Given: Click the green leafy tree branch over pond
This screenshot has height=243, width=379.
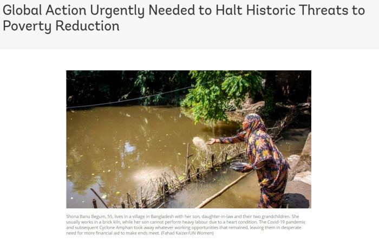Looking at the screenshot, I should point(218,94).
